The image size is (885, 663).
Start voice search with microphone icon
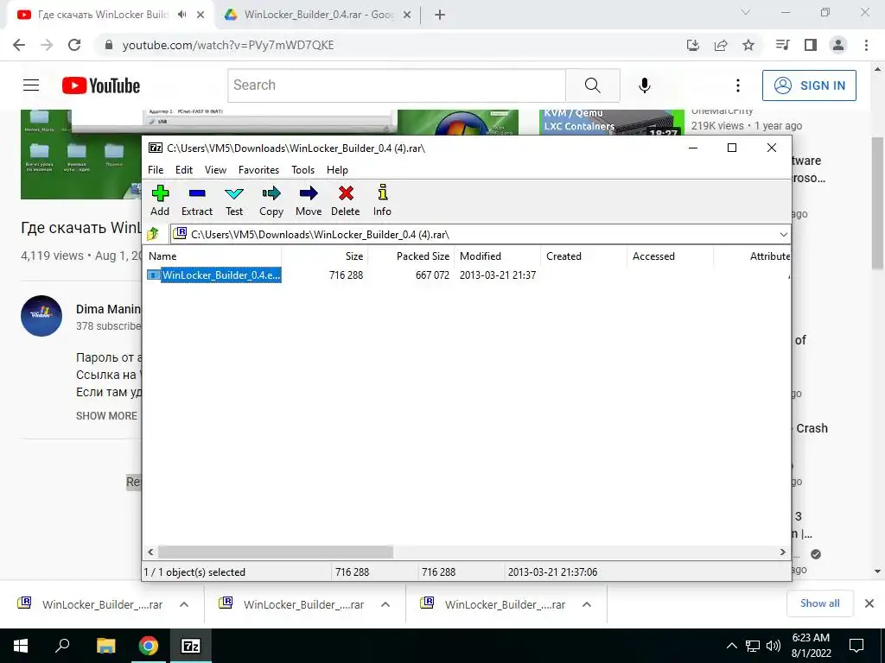point(645,85)
